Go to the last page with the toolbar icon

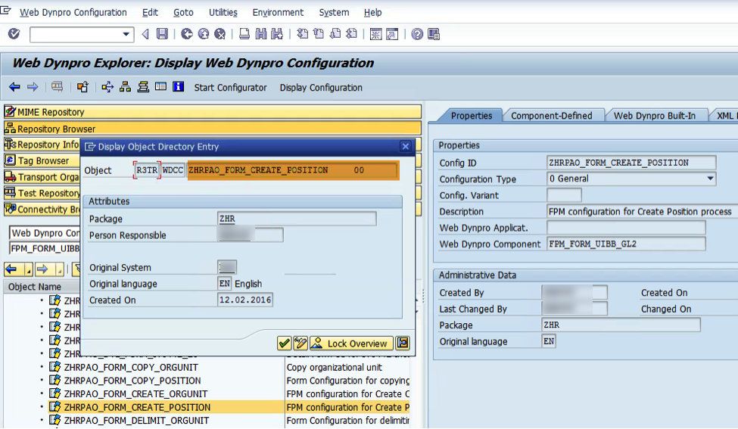click(x=351, y=34)
